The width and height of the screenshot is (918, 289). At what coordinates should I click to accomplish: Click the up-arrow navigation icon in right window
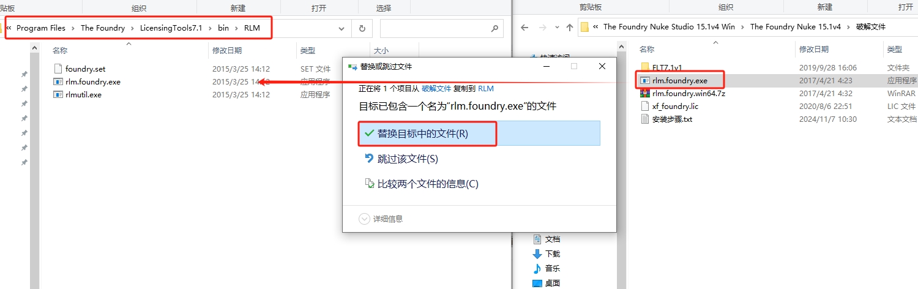pos(570,27)
